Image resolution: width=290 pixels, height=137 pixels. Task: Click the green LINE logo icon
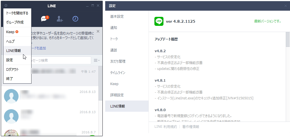(159, 21)
